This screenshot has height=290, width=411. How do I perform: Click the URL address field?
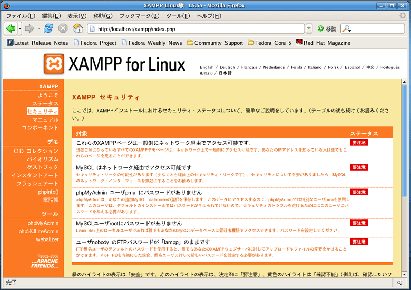(x=196, y=28)
